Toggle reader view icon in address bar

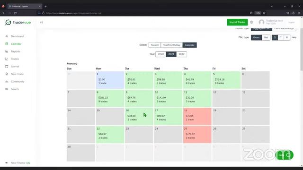(x=251, y=13)
